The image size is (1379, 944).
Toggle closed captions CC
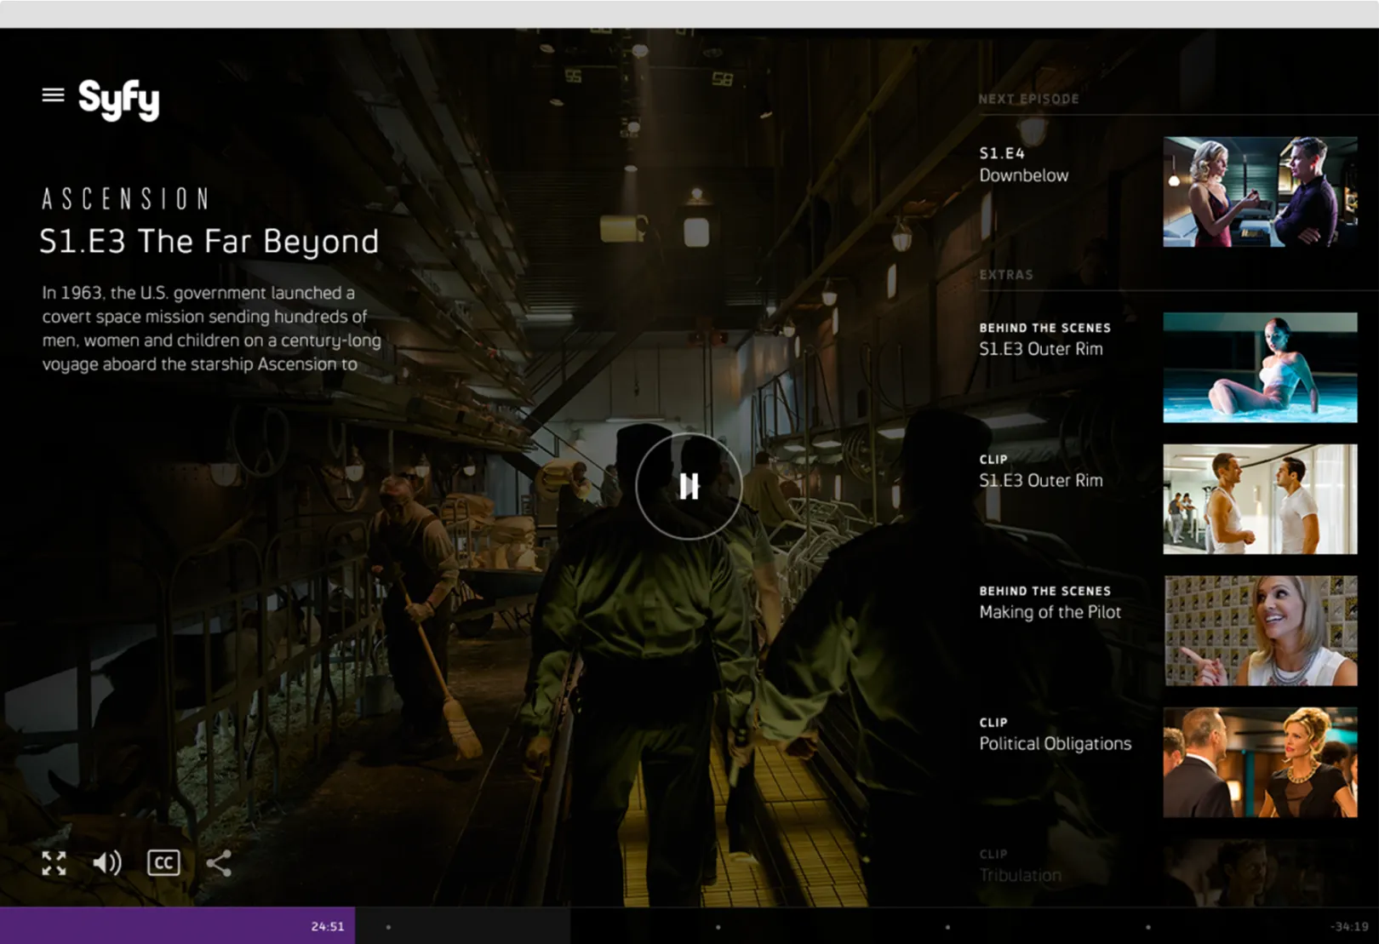(163, 863)
